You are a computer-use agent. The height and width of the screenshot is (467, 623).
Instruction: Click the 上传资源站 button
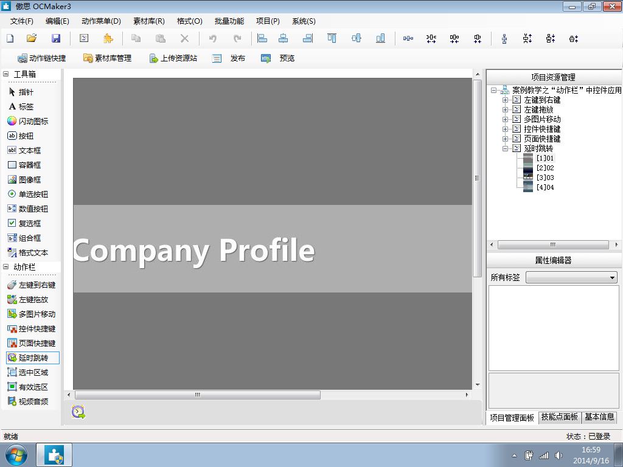pos(173,58)
